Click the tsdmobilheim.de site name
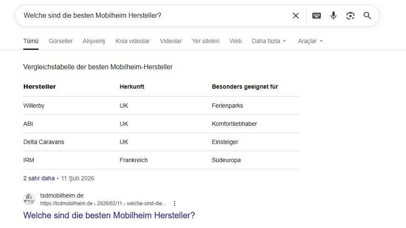This screenshot has width=406, height=228. tap(62, 195)
